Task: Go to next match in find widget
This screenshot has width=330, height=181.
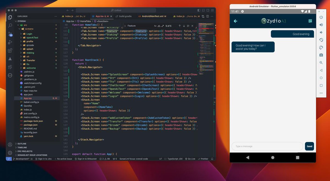Action: click(184, 26)
